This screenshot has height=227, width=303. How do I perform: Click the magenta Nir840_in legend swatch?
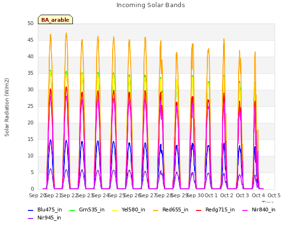(x=245, y=210)
